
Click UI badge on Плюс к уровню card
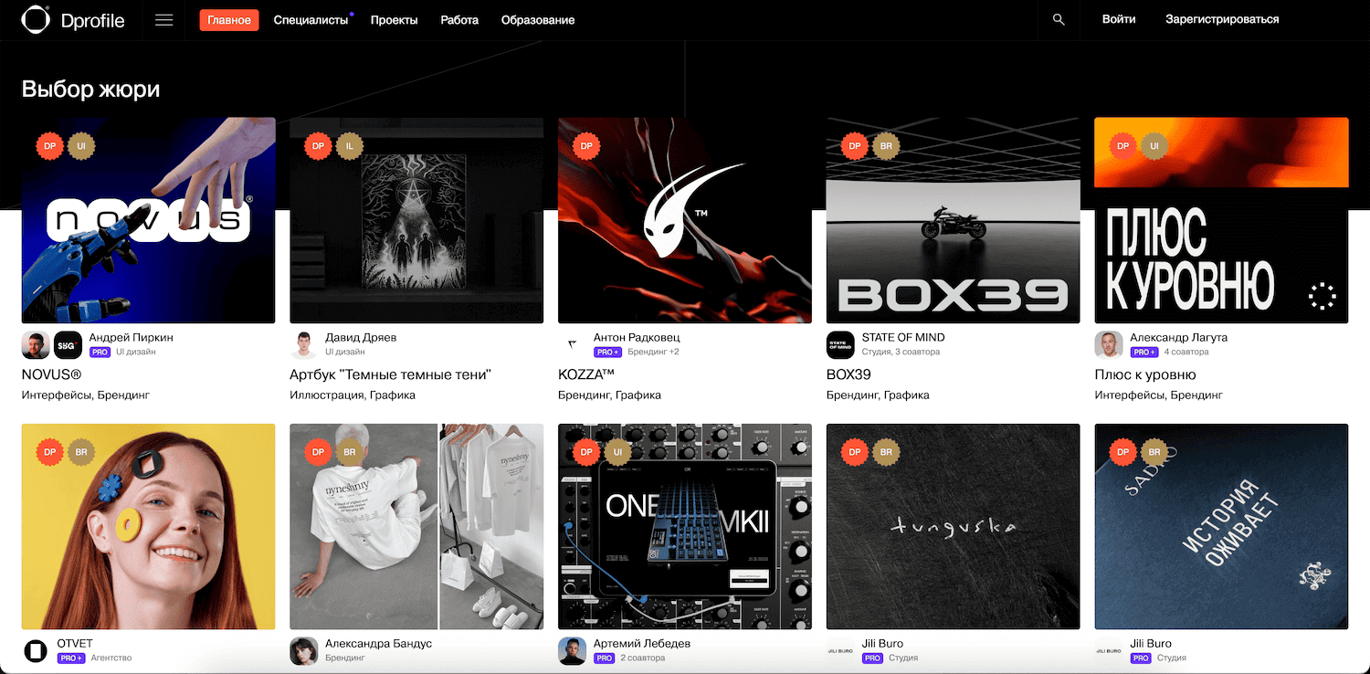pos(1154,145)
